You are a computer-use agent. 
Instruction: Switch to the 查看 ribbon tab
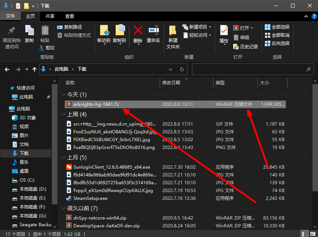[69, 16]
